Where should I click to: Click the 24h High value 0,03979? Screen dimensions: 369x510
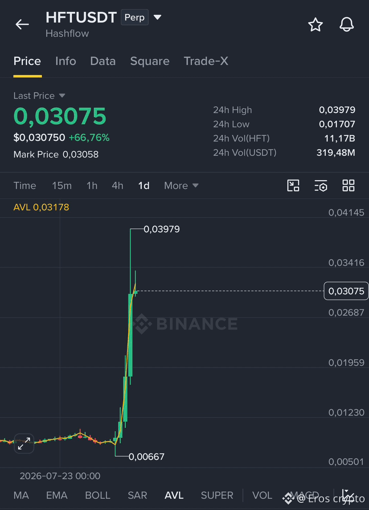coord(337,110)
